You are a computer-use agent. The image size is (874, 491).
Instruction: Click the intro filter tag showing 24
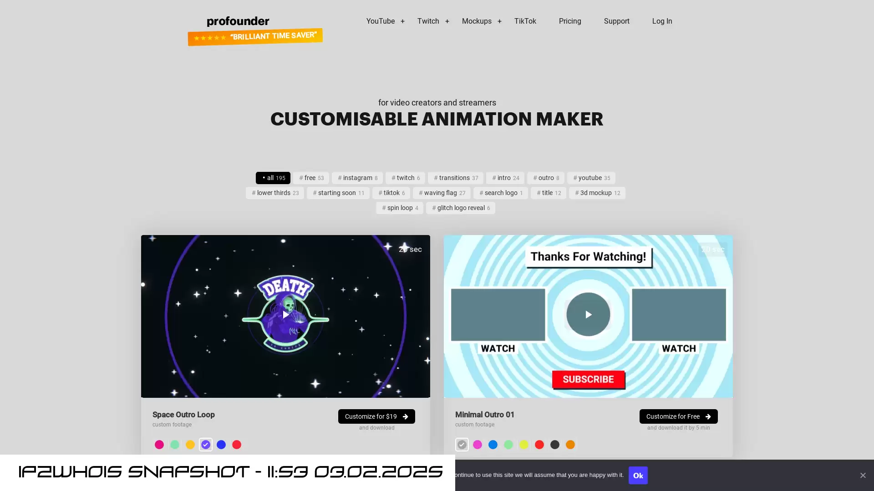tap(505, 177)
